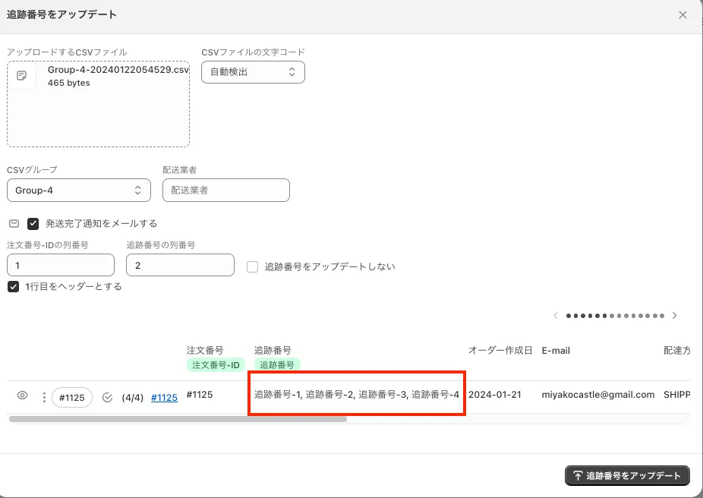This screenshot has width=703, height=498.
Task: Click the eye icon for order #1125
Action: pos(23,396)
